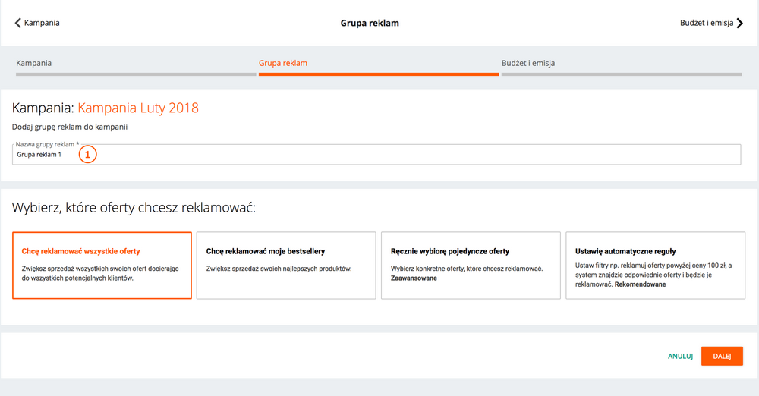Click the Grupa reklam page title
This screenshot has height=396, width=759.
point(370,23)
